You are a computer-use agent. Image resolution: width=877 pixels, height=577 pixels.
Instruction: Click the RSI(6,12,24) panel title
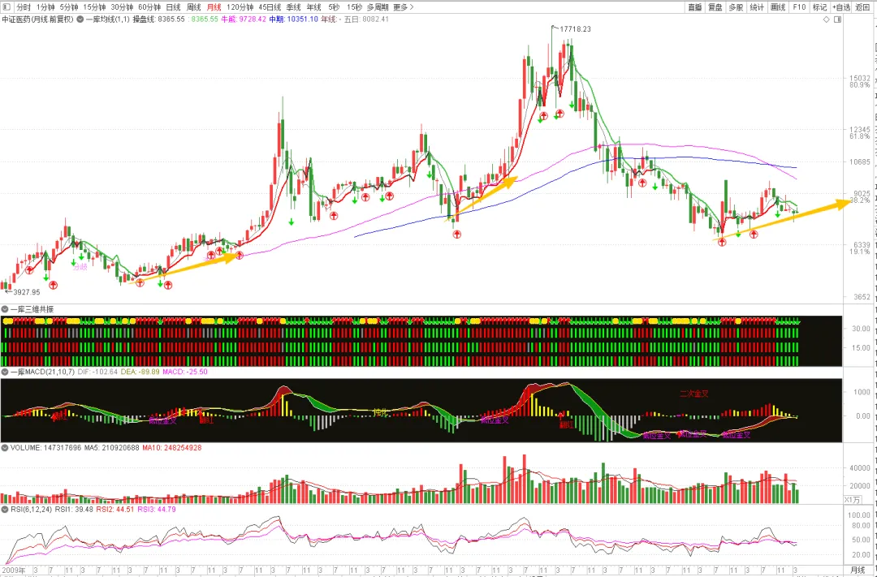pyautogui.click(x=32, y=510)
